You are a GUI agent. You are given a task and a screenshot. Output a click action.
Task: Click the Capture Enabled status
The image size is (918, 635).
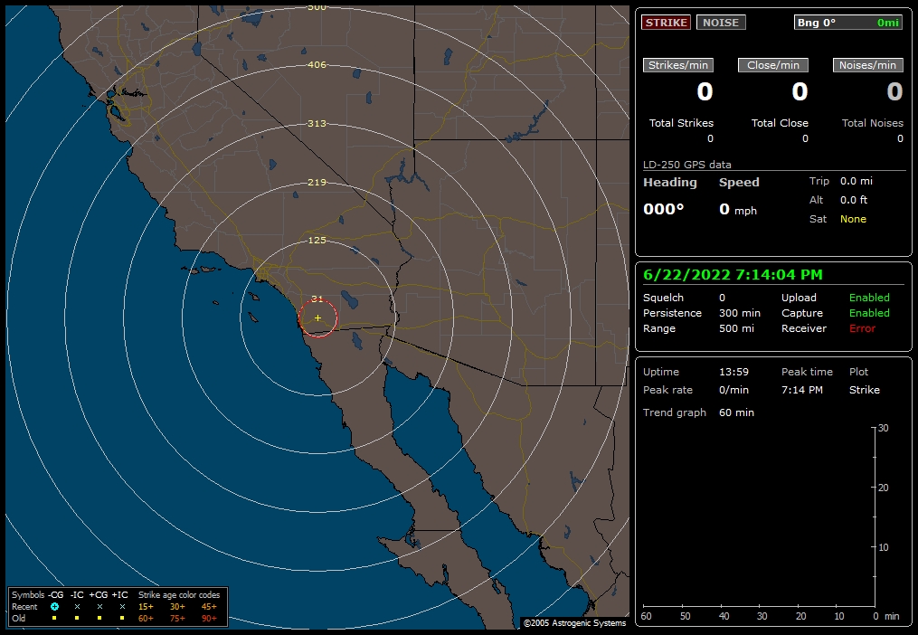pos(869,313)
